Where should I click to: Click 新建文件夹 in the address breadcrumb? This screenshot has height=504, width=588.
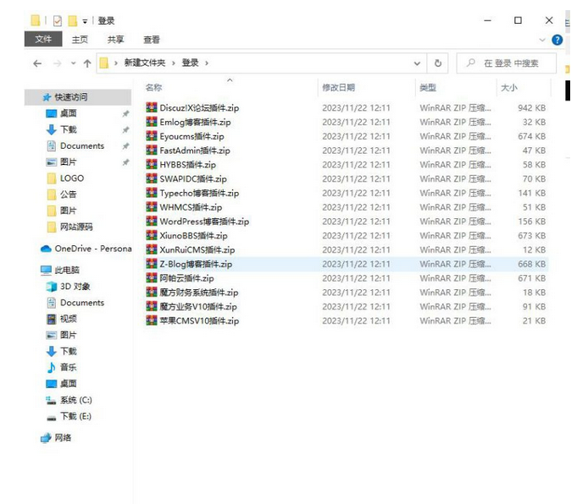[145, 63]
